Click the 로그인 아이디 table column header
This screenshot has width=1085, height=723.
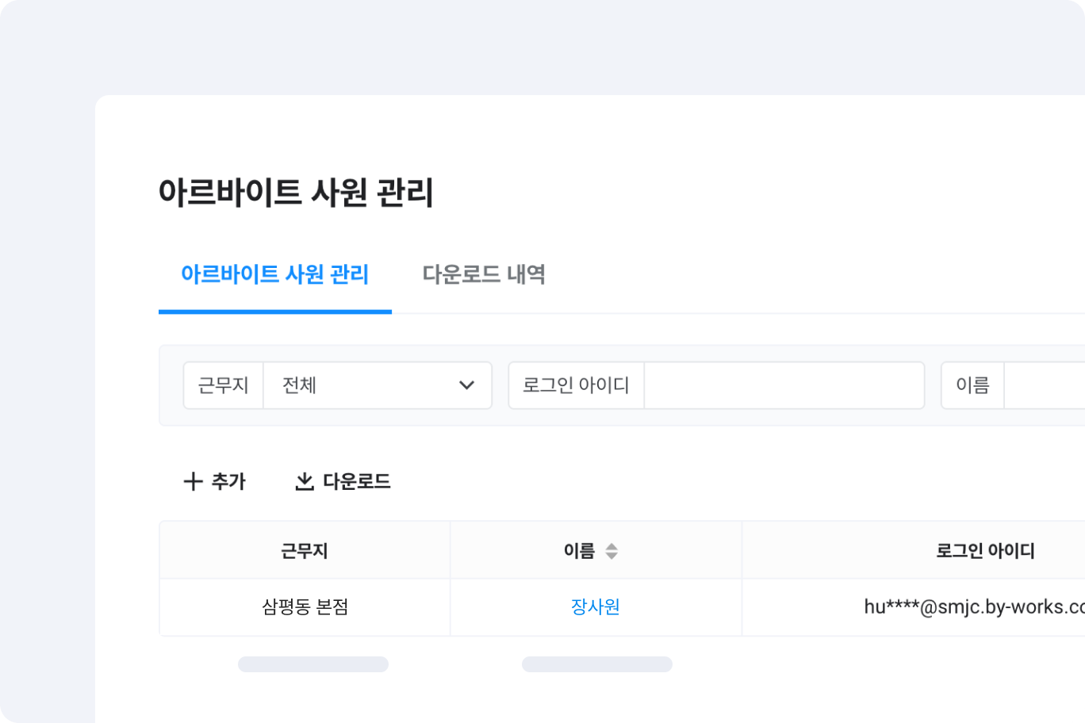point(985,551)
